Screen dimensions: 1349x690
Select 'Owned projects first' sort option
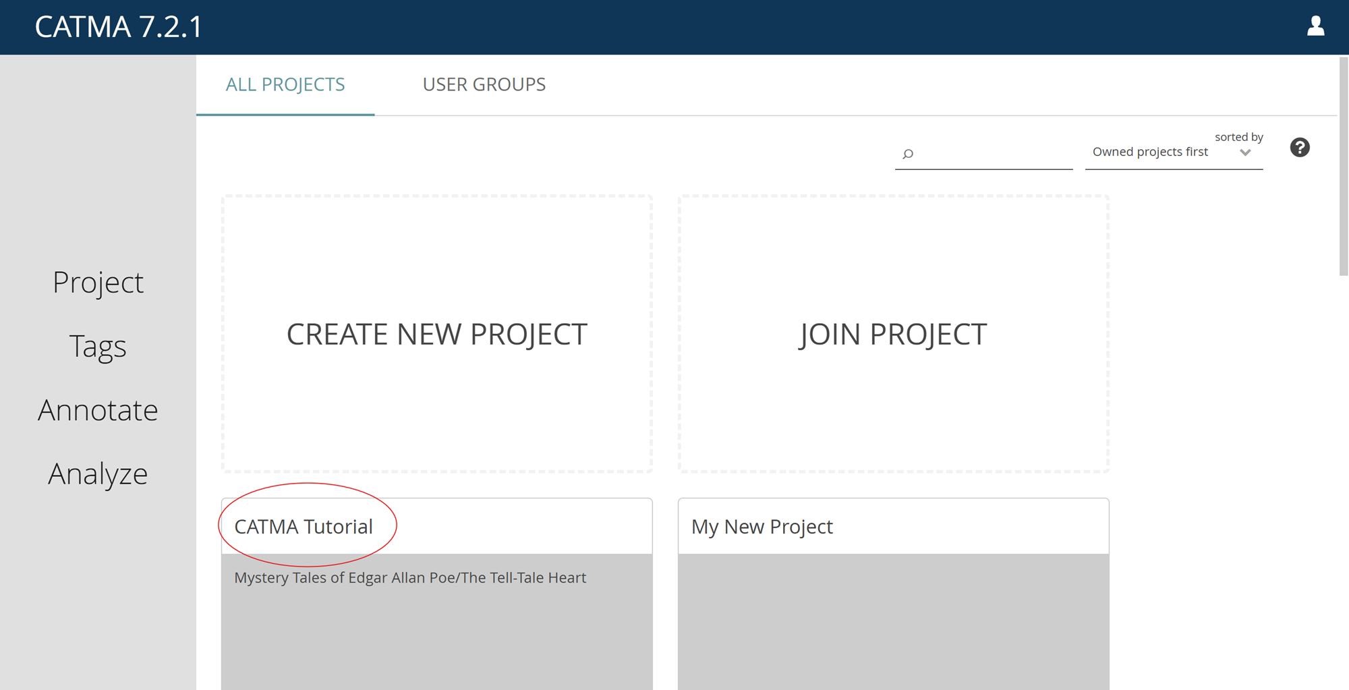click(1150, 152)
